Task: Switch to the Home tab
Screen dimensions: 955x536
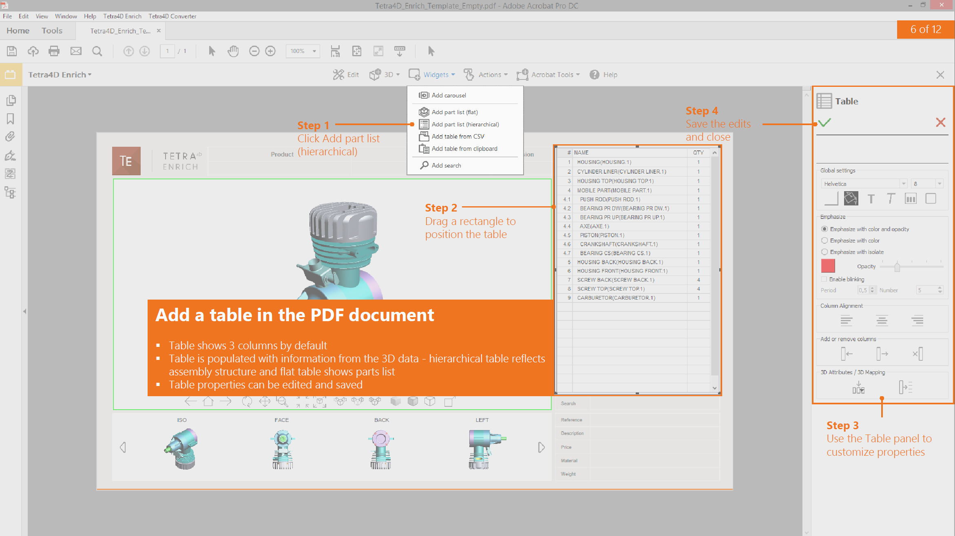Action: [18, 31]
